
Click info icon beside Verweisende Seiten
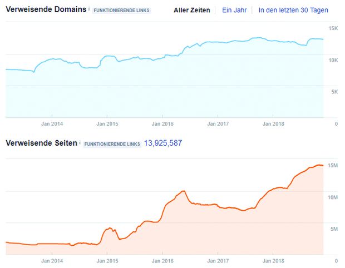tap(80, 142)
